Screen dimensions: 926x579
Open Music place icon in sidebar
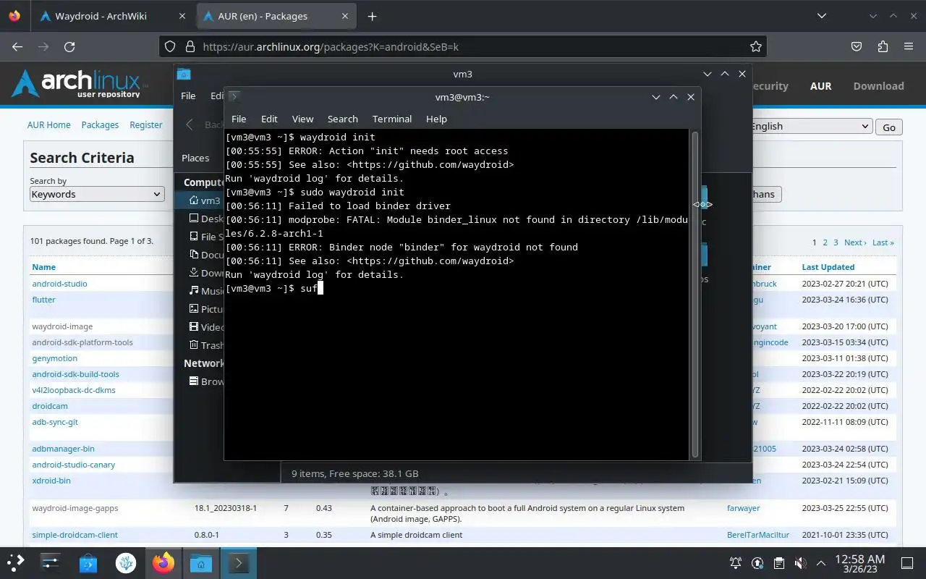(x=194, y=291)
